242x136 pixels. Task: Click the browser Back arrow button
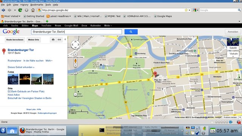3,10
